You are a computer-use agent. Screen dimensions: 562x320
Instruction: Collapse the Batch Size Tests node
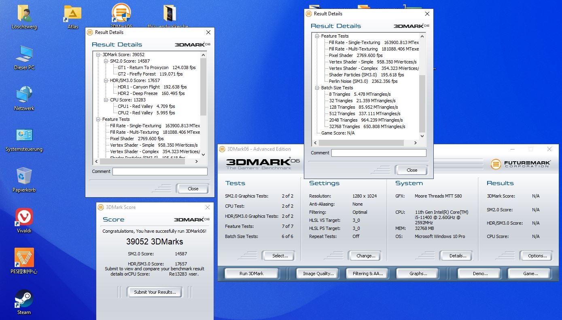point(318,88)
